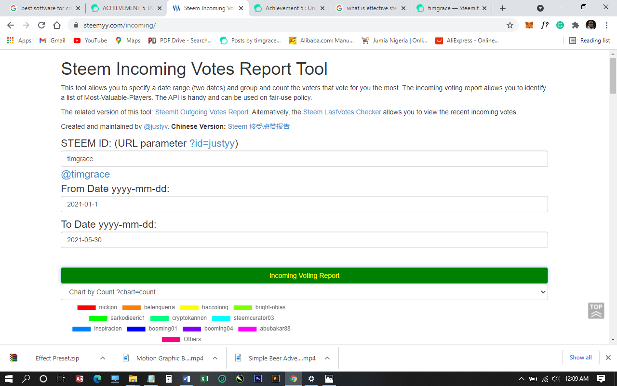
Task: Open the Reading list panel
Action: [589, 41]
